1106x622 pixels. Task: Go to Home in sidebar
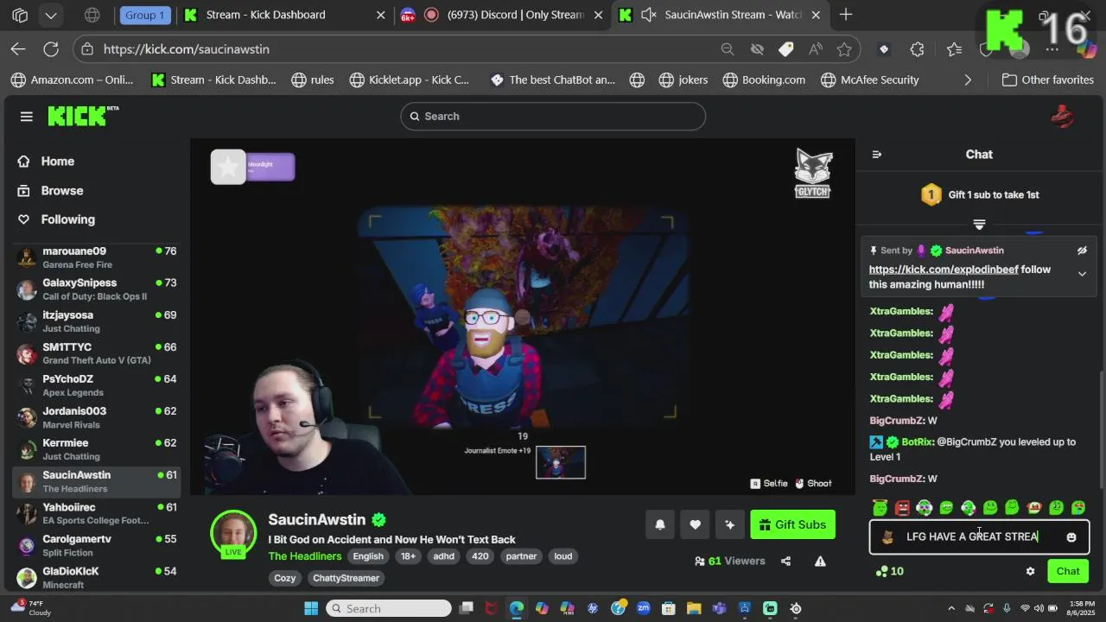pyautogui.click(x=57, y=162)
